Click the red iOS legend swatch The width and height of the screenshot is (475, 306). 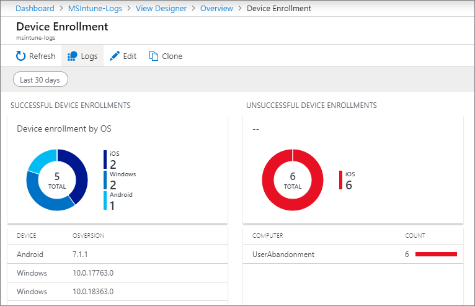tap(341, 180)
